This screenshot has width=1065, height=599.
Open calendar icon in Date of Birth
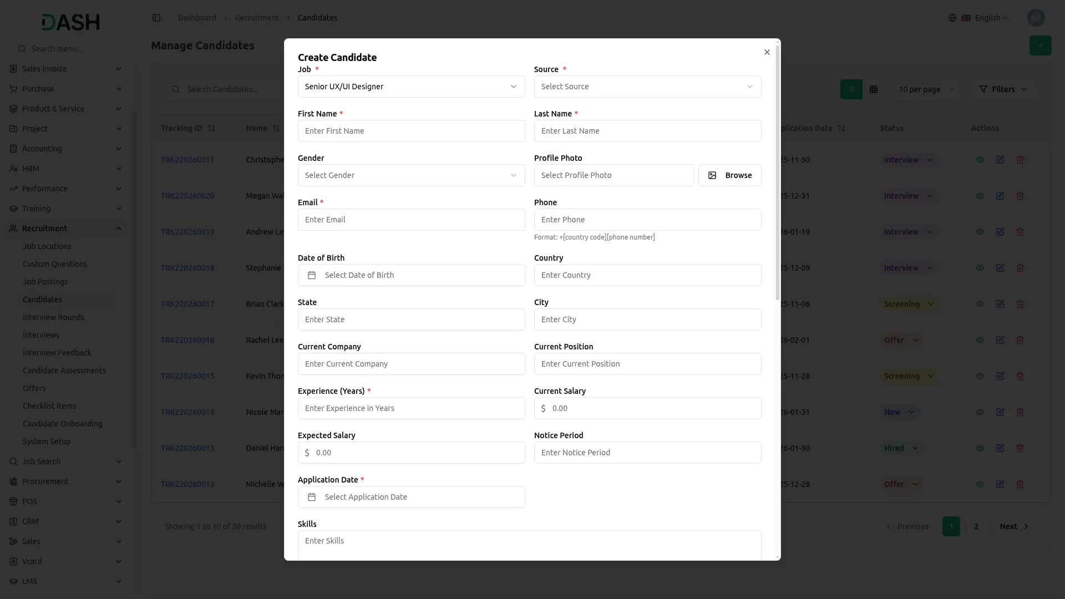click(312, 275)
